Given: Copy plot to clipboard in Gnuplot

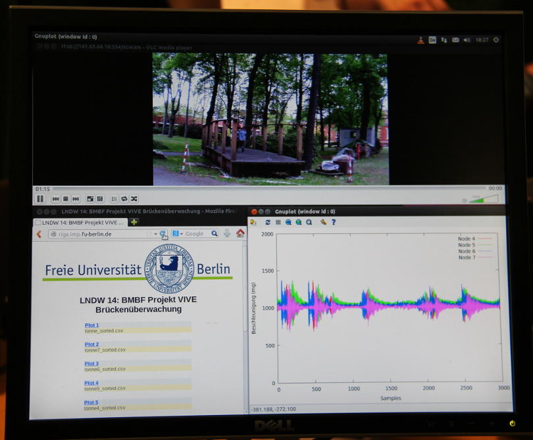Looking at the screenshot, I should (253, 223).
